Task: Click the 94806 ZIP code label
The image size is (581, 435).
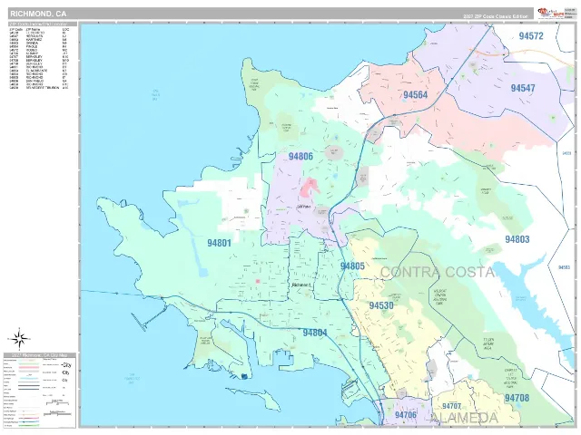Action: (300, 157)
